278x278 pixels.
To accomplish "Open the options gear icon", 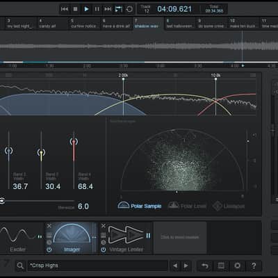I will (x=238, y=265).
